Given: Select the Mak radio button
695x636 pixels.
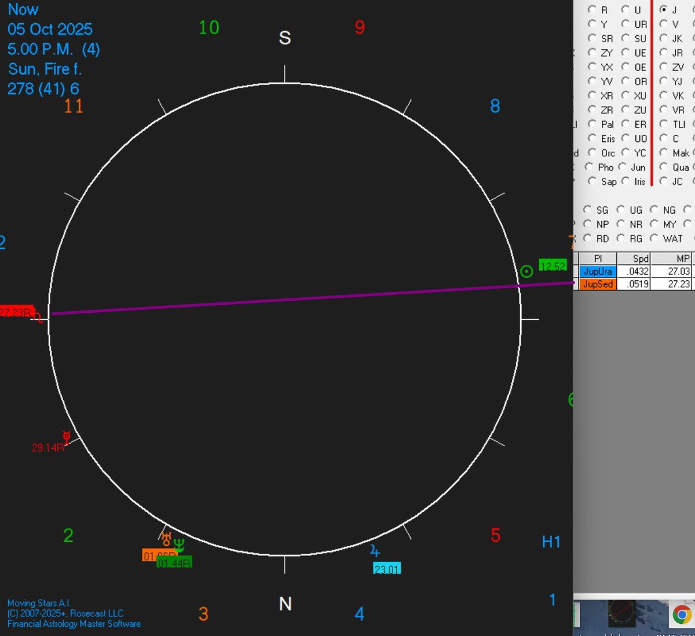Looking at the screenshot, I should (664, 152).
